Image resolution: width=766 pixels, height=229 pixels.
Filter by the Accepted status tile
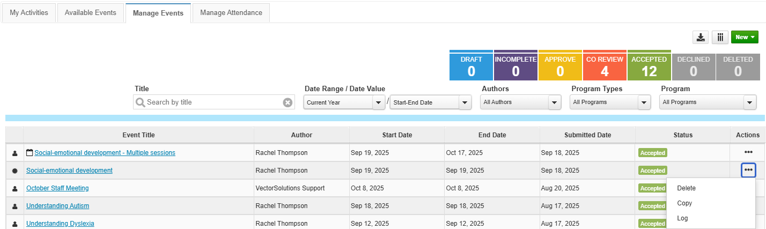[649, 65]
